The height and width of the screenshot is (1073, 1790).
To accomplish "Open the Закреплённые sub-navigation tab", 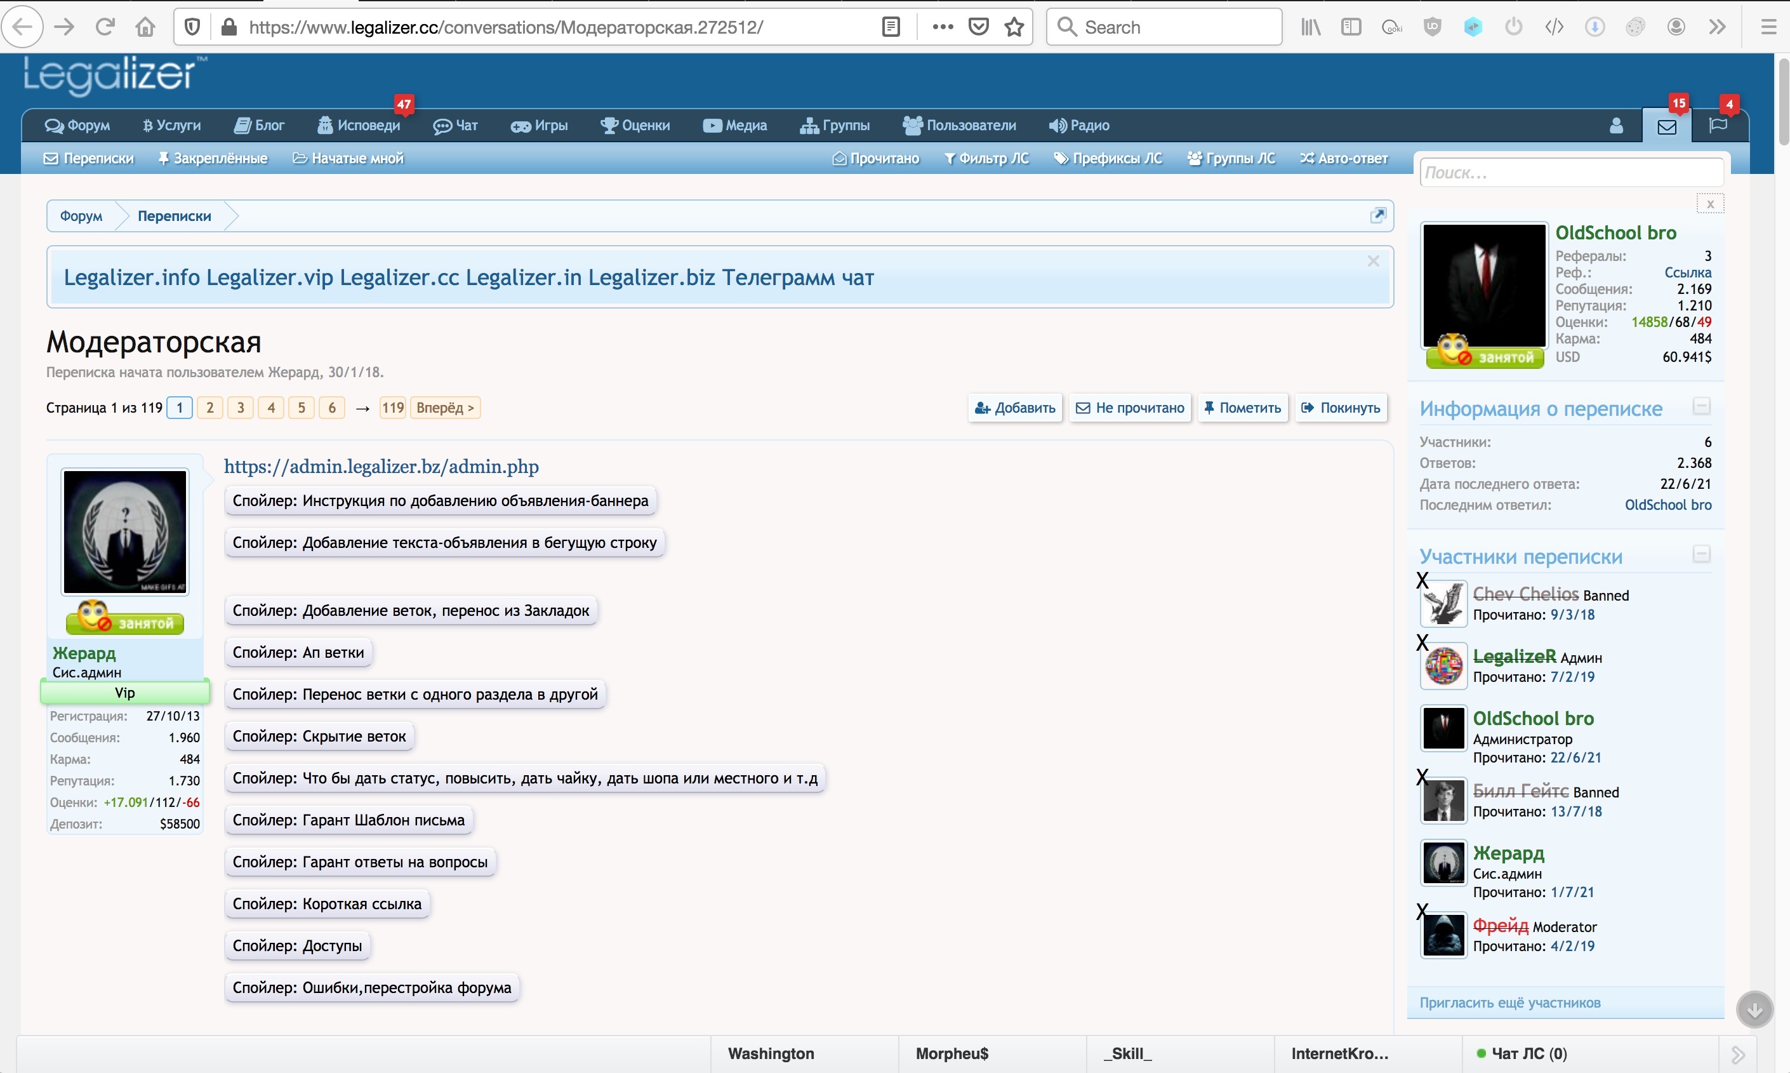I will 213,158.
